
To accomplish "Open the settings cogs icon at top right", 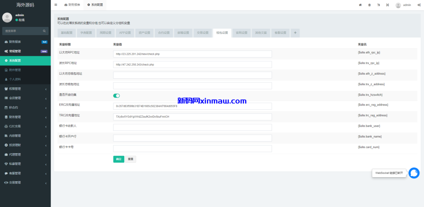I will point(419,5).
